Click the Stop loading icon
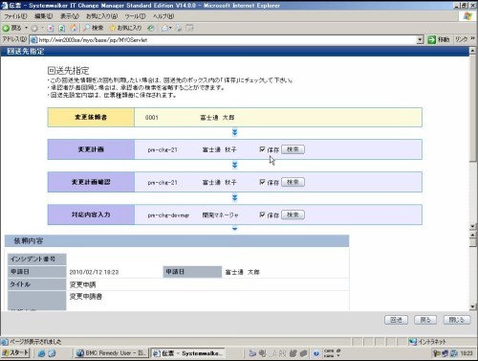The image size is (478, 361). click(51, 28)
